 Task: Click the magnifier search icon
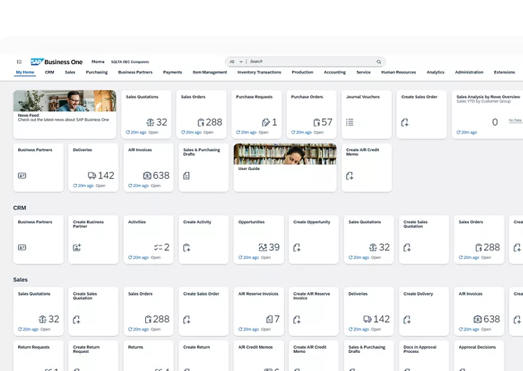(379, 61)
